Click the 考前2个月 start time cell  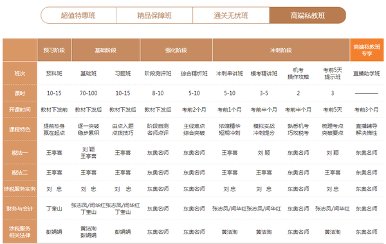tap(194, 110)
